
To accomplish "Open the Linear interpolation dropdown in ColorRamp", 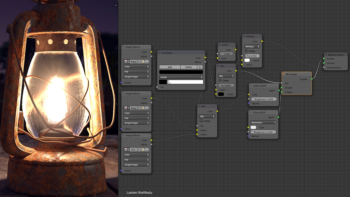I will point(181,77).
